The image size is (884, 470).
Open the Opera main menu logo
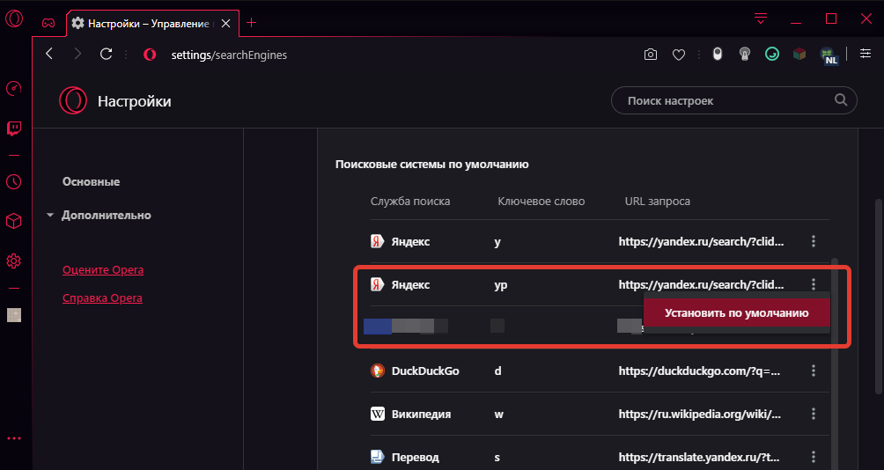coord(14,18)
